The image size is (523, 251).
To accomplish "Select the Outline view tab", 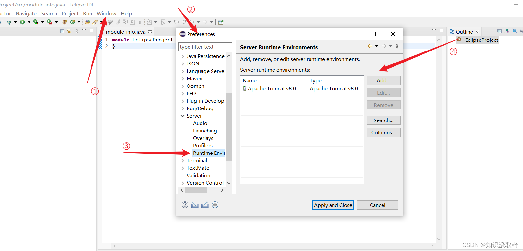I will tap(464, 32).
